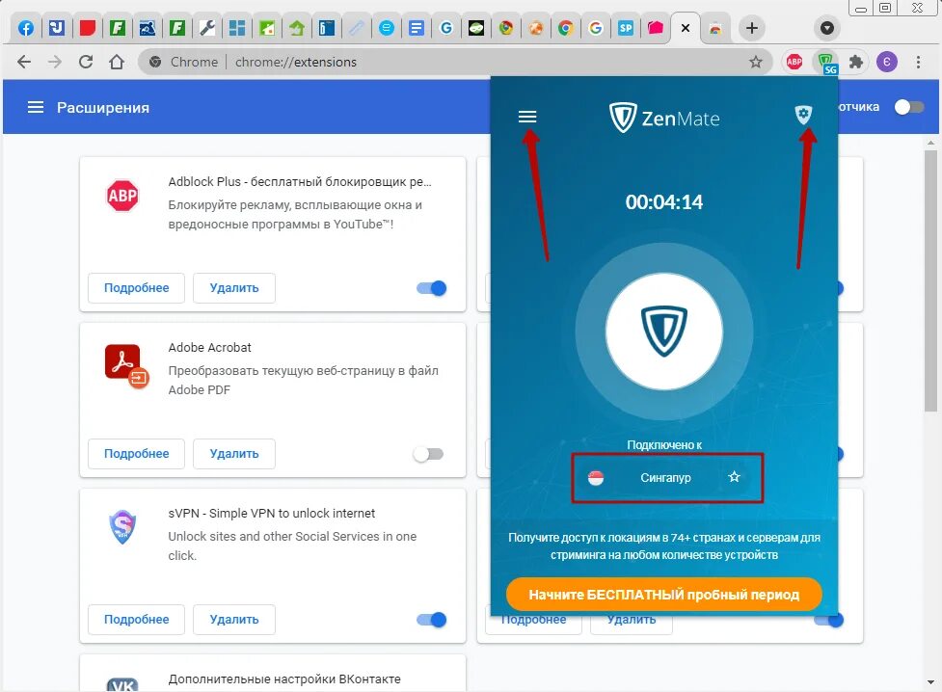Click Начните БЕСПЛАТНЫЙ пробный период button
This screenshot has width=942, height=692.
coord(664,595)
